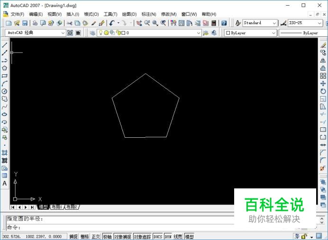The height and width of the screenshot is (240, 328).
Task: Select the Explode modify tool
Action: (323, 168)
